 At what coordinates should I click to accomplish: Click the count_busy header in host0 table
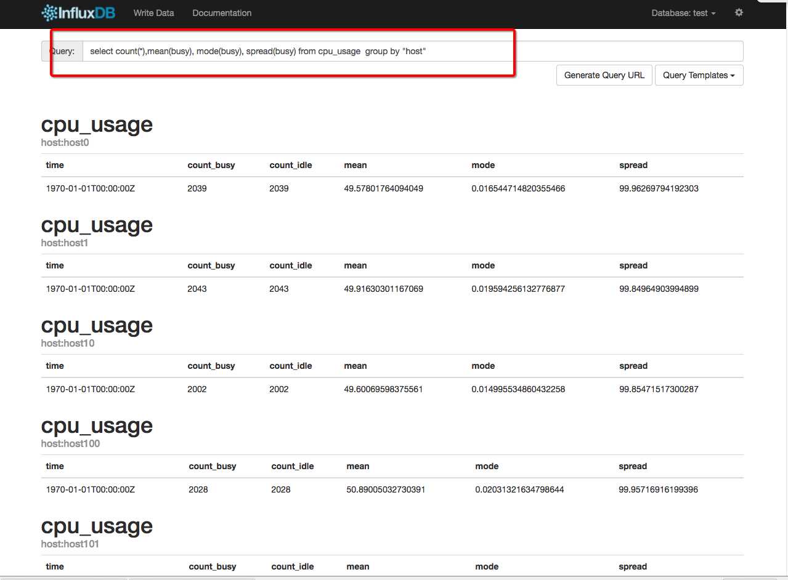(211, 165)
